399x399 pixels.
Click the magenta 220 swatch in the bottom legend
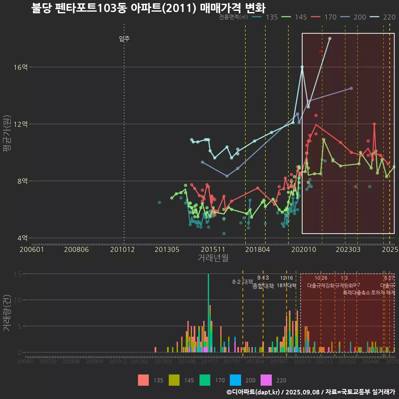click(266, 380)
